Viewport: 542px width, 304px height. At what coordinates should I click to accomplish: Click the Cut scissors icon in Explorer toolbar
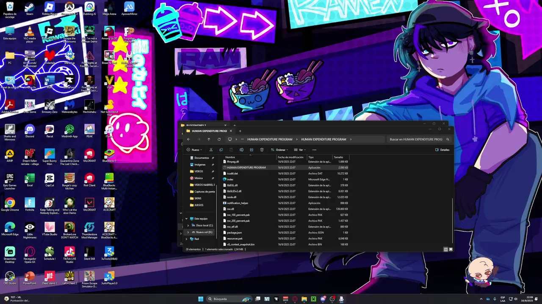[211, 150]
